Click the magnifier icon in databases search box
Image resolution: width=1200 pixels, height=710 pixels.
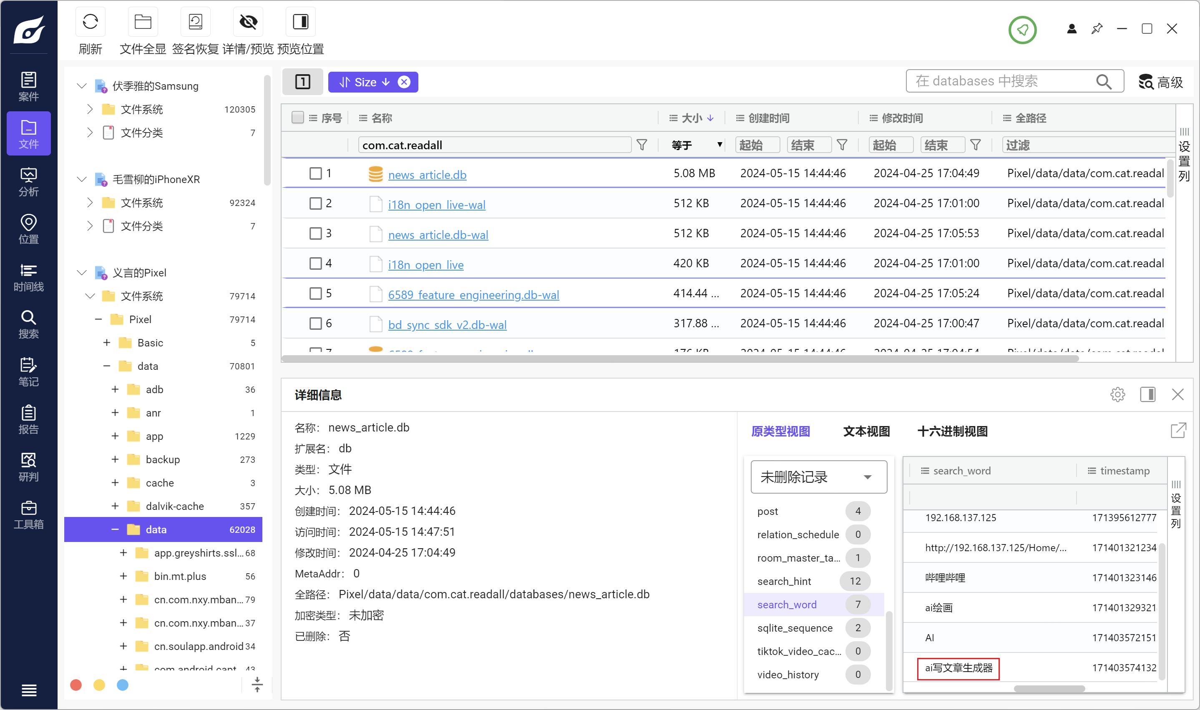[1104, 82]
